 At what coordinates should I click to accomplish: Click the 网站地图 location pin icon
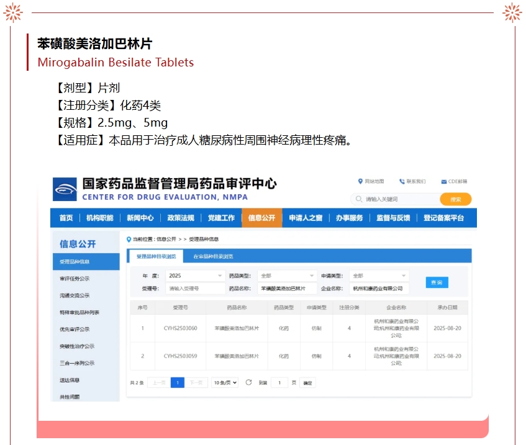point(360,181)
